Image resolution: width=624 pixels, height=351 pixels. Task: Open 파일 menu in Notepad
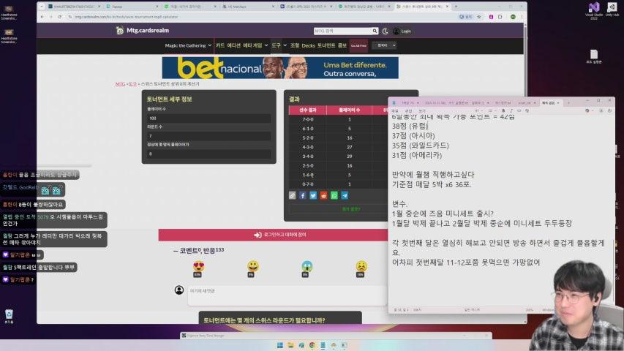pos(395,110)
